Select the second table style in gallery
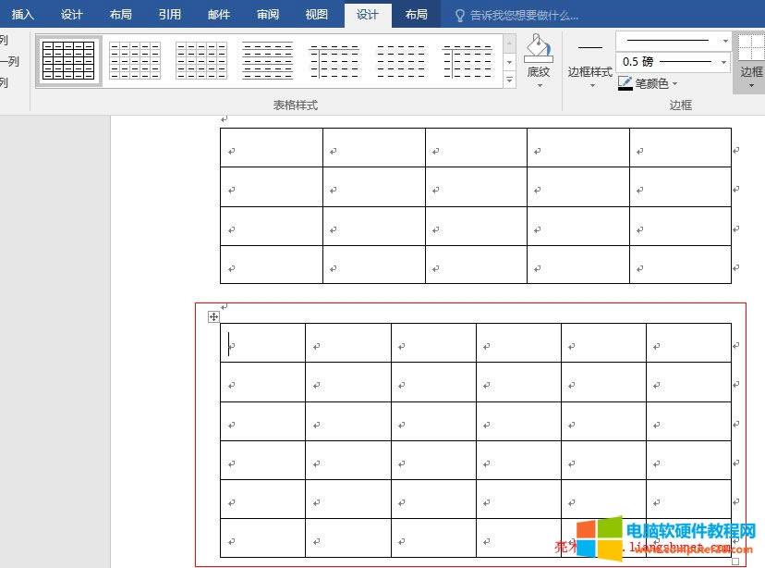This screenshot has height=568, width=765. click(135, 60)
